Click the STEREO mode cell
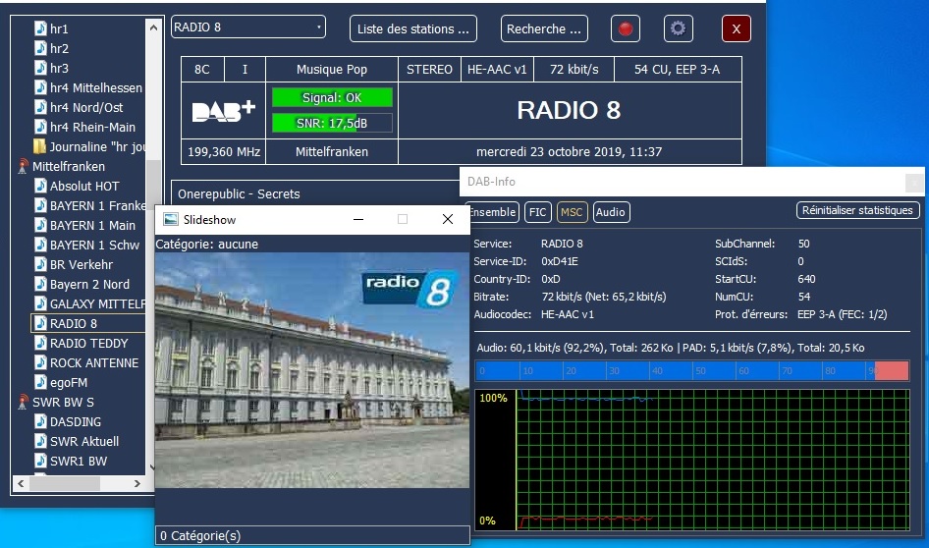The width and height of the screenshot is (929, 548). pyautogui.click(x=429, y=70)
